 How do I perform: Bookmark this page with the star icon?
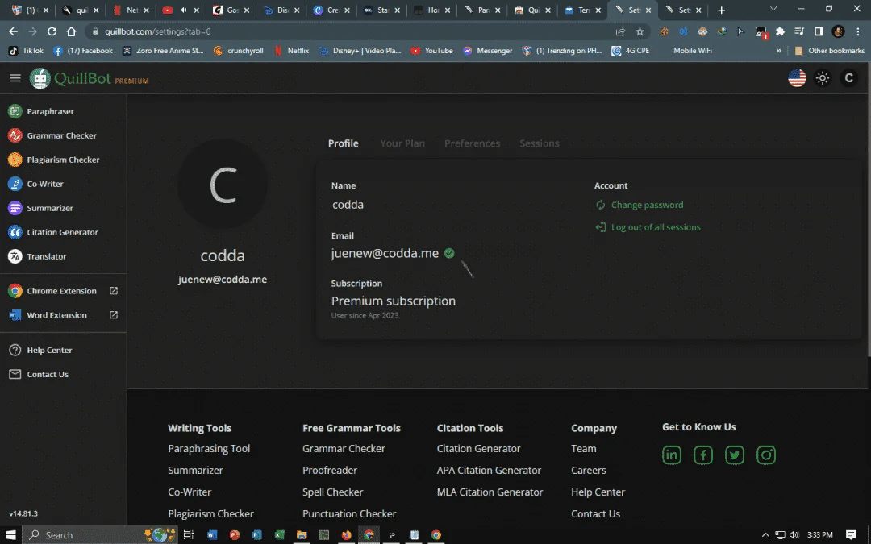(x=640, y=31)
